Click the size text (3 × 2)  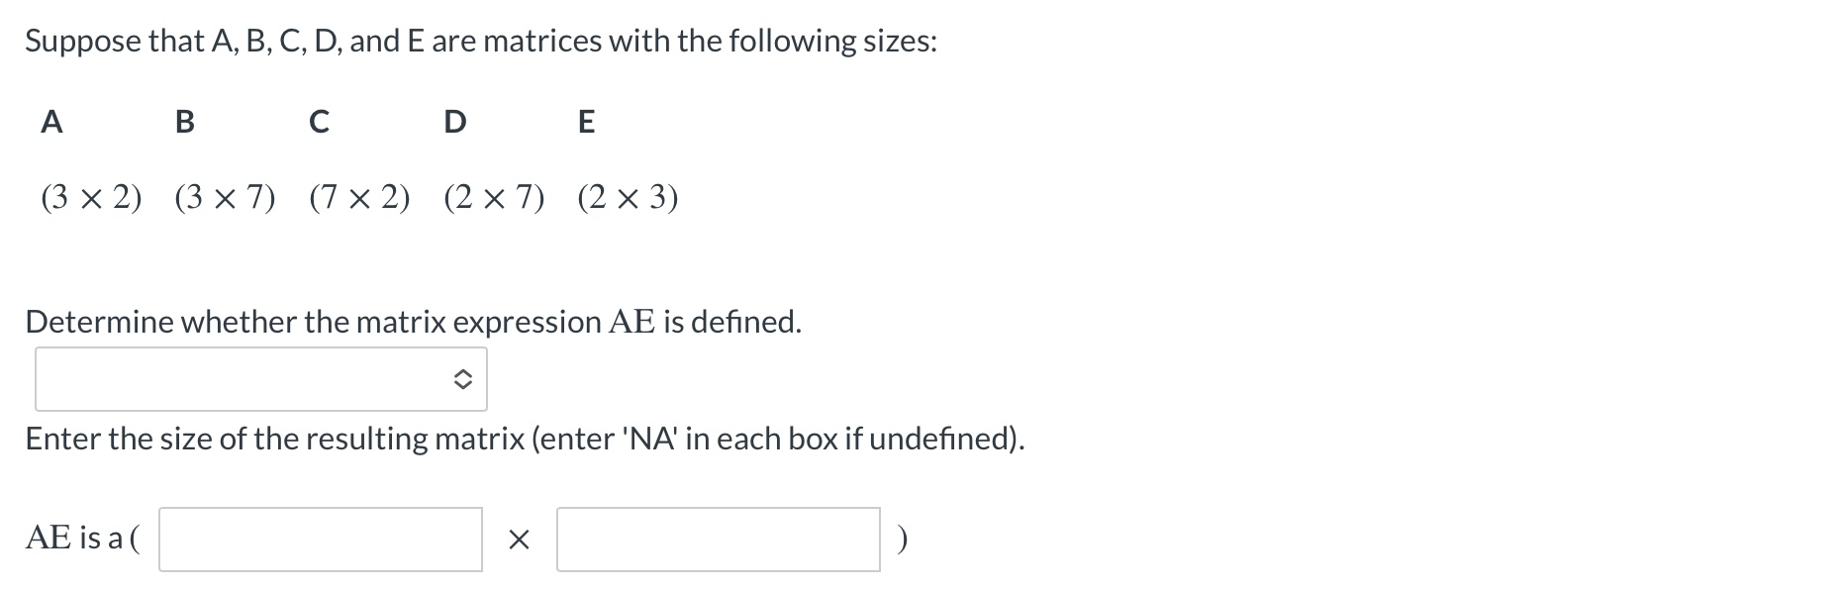[92, 197]
